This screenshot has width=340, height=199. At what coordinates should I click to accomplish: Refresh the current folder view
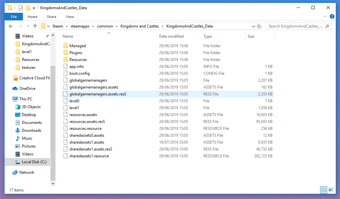(x=259, y=26)
